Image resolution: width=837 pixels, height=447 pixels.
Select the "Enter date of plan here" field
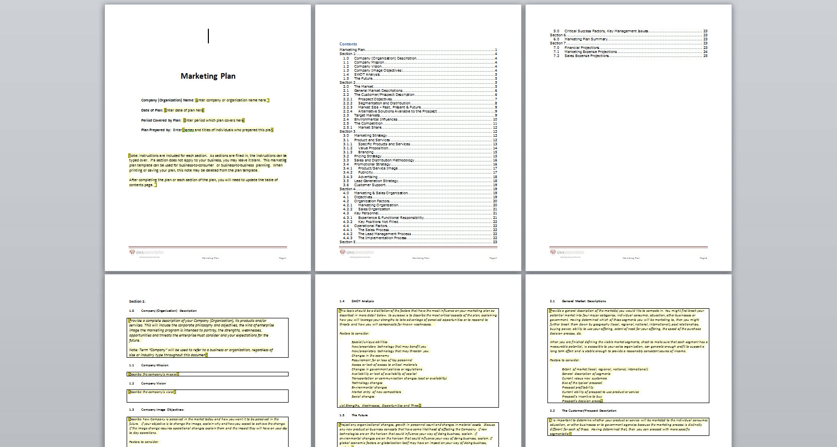point(184,110)
